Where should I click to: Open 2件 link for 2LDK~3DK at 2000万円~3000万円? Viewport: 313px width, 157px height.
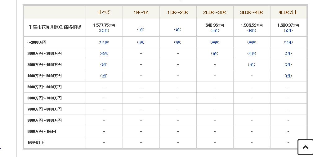(215, 53)
